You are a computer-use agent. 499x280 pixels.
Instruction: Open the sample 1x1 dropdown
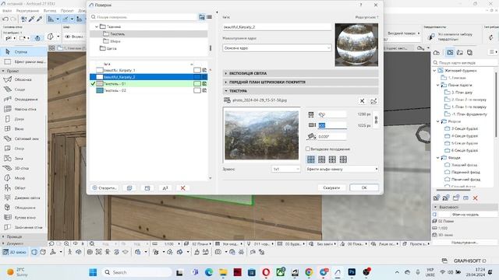tap(286, 169)
